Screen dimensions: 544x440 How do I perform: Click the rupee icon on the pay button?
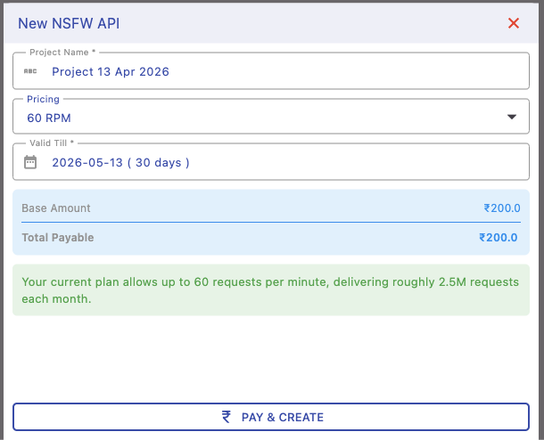click(x=227, y=417)
